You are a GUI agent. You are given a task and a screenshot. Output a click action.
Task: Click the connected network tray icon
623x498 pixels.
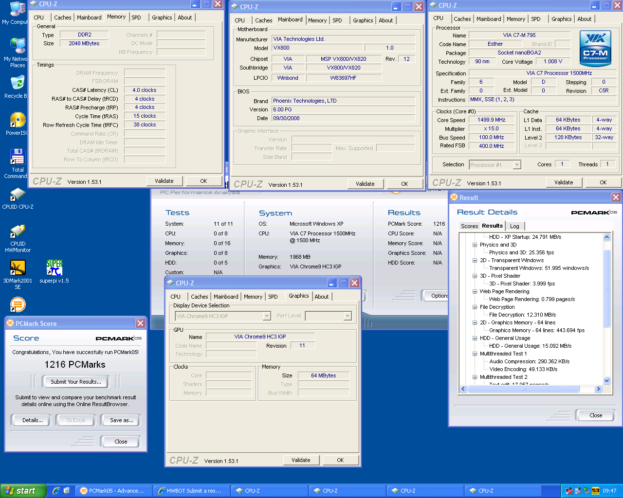click(x=578, y=491)
